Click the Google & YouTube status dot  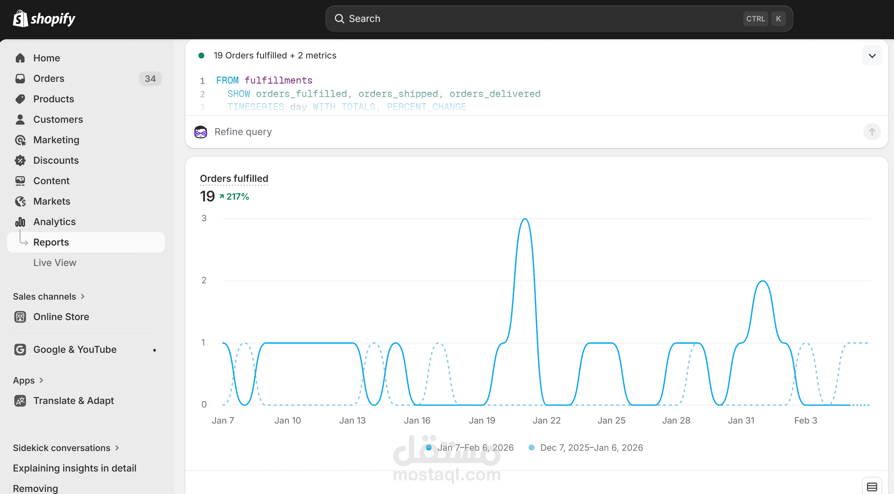tap(154, 350)
